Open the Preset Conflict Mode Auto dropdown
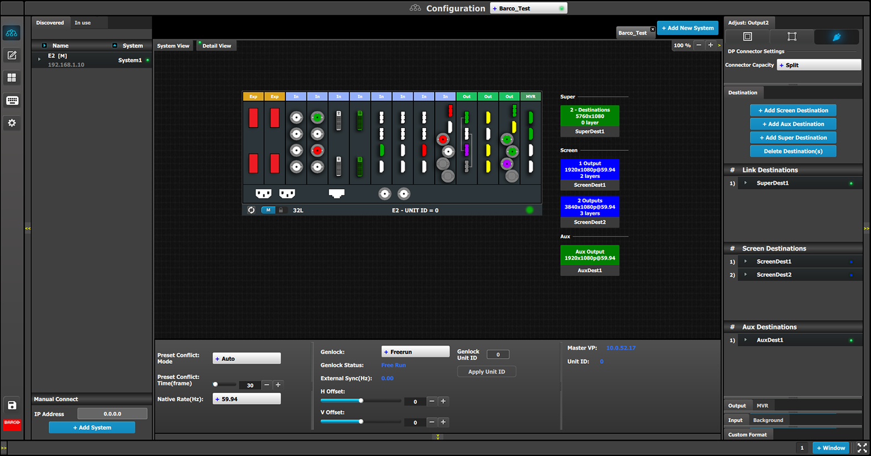The height and width of the screenshot is (456, 871). click(247, 359)
